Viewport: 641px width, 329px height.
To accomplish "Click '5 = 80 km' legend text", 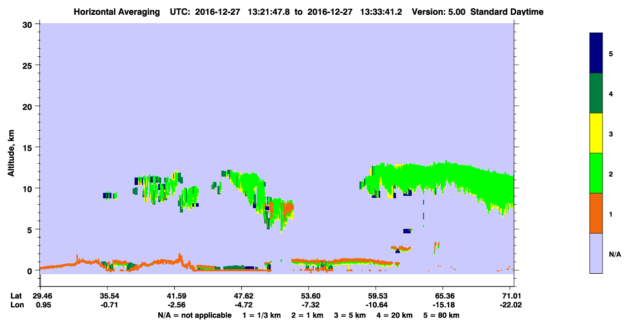I will click(x=442, y=315).
